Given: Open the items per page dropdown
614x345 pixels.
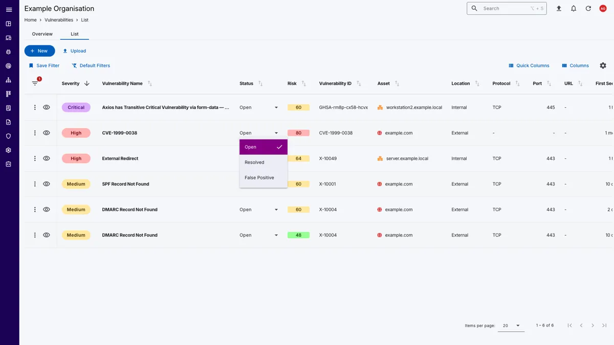Looking at the screenshot, I should click(x=511, y=326).
